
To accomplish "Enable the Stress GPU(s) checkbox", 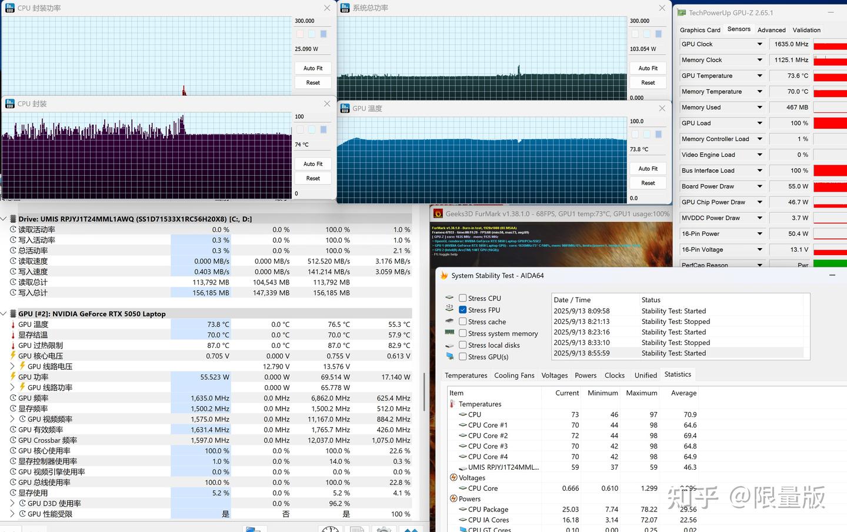I will point(463,357).
